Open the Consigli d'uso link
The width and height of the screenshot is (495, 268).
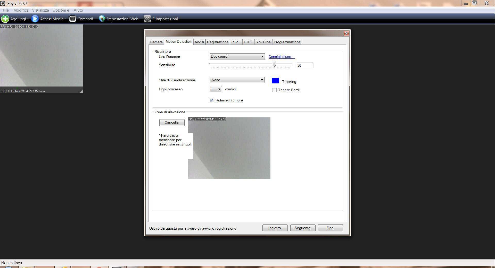coord(282,57)
